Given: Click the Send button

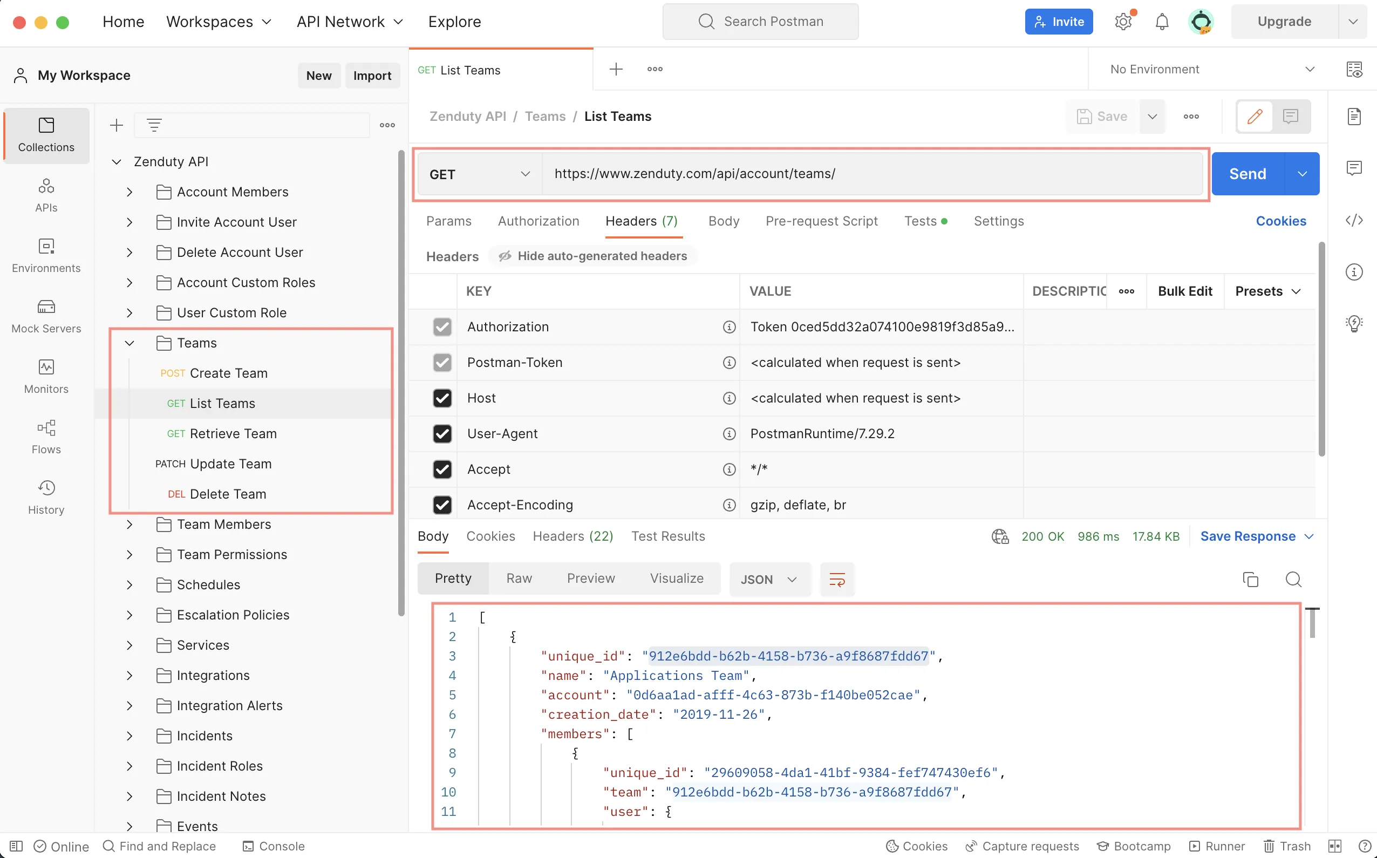Looking at the screenshot, I should coord(1247,174).
